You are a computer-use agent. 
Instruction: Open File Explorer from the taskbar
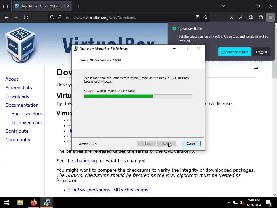click(x=20, y=203)
